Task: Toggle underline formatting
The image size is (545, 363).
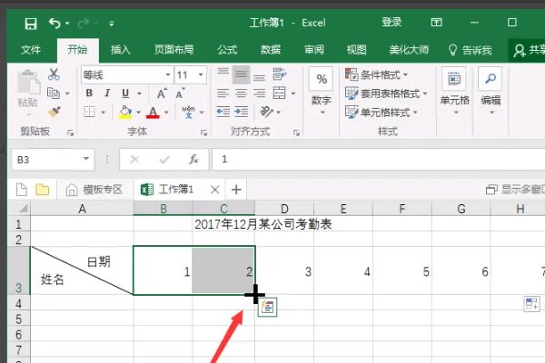Action: click(125, 93)
